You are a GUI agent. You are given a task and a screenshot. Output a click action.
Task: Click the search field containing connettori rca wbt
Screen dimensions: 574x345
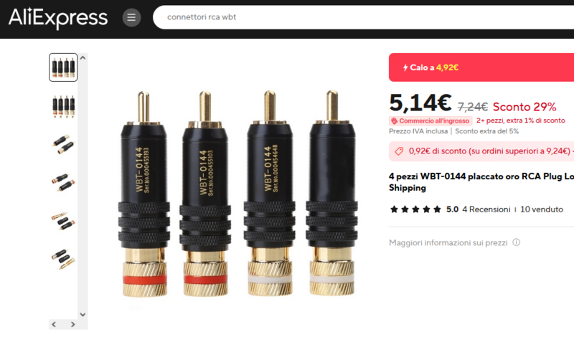coord(363,17)
